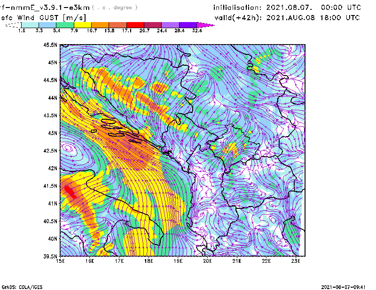Click the light blue 3.3–5.4 legend swatch
Screen dimensions: 376x290
coord(47,25)
